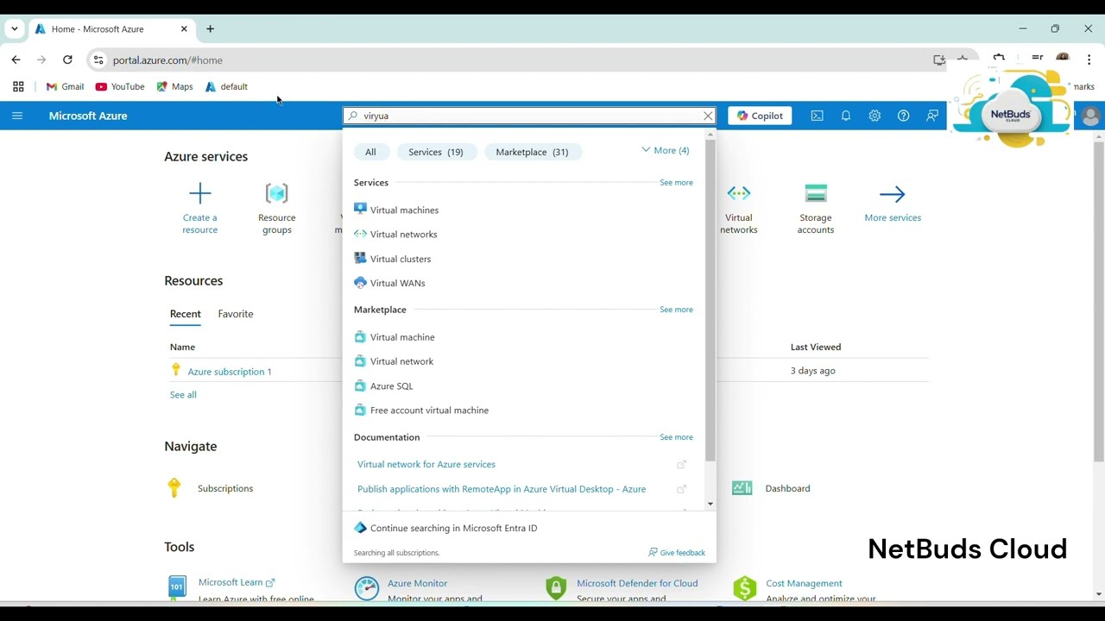The height and width of the screenshot is (621, 1105).
Task: Click the More services arrow
Action: [x=893, y=194]
